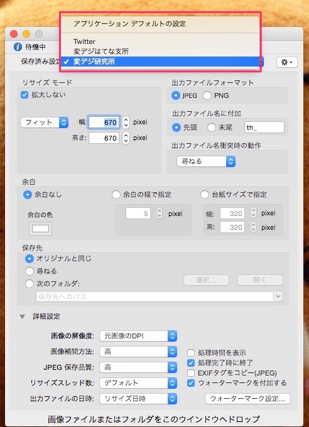Select 先頭 prefix radio option
This screenshot has width=309, height=427.
click(176, 127)
